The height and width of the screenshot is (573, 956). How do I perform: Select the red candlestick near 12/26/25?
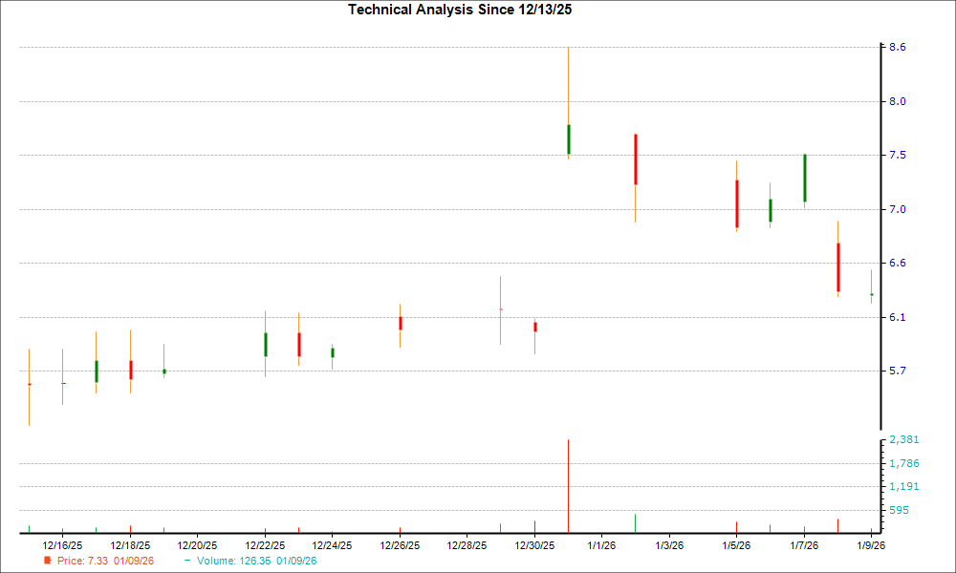coord(400,322)
